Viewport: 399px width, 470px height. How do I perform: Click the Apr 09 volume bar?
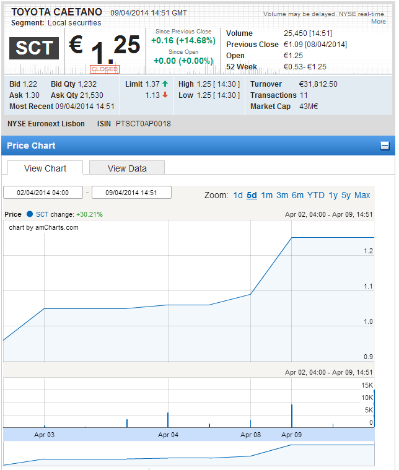292,416
